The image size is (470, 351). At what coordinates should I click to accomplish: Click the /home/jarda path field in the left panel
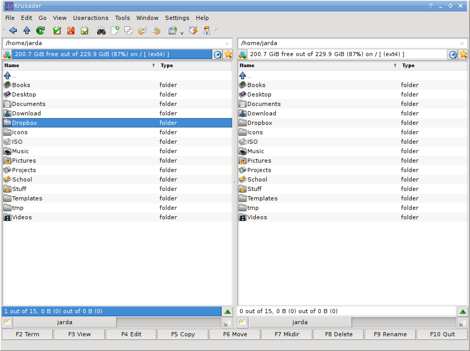(118, 44)
